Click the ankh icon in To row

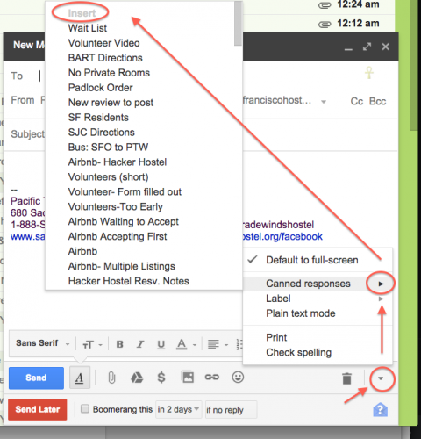(369, 73)
